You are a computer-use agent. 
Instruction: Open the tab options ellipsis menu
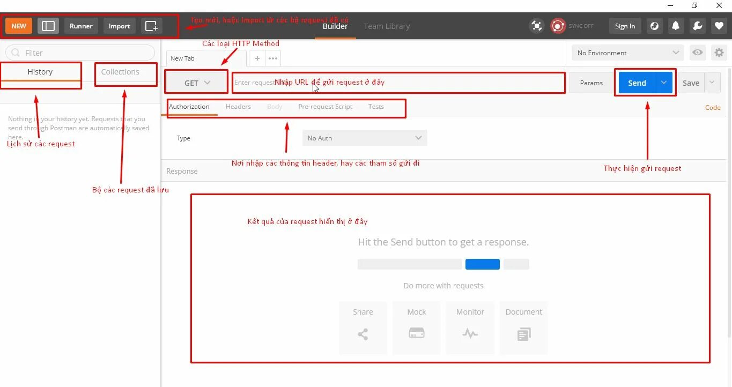(x=273, y=58)
